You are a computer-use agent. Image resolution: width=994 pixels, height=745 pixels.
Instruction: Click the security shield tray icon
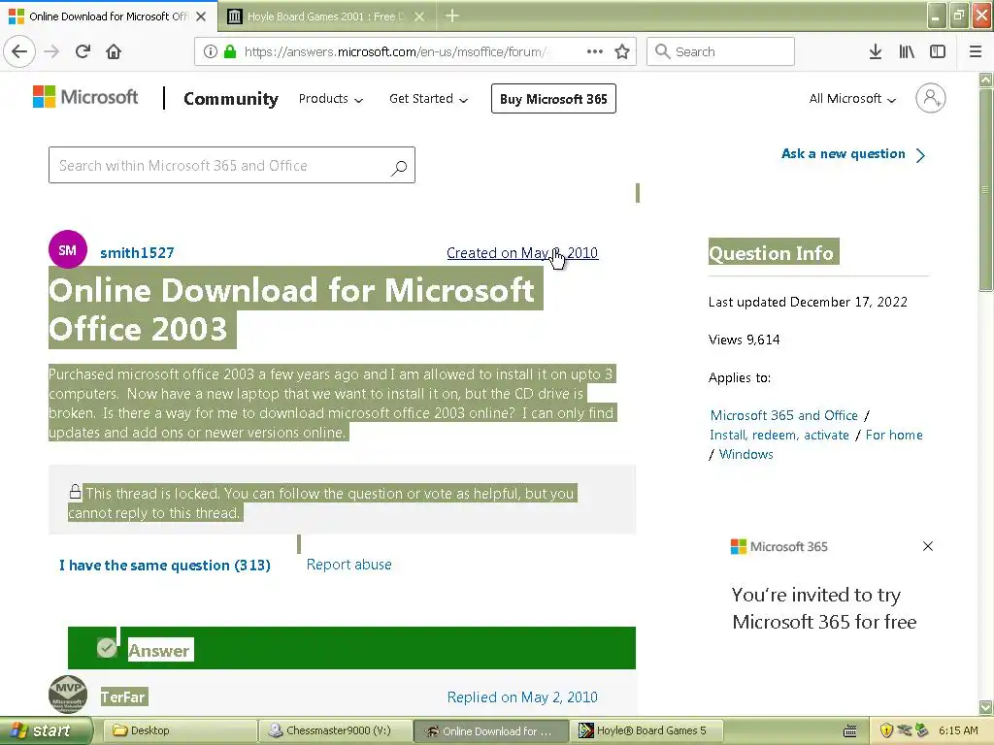click(886, 731)
